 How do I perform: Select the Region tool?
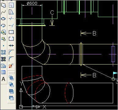pos(3,66)
